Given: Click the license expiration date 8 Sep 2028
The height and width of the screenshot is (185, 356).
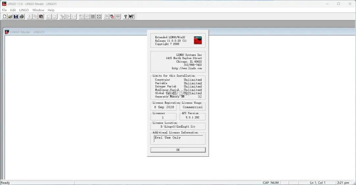Looking at the screenshot, I should 164,107.
